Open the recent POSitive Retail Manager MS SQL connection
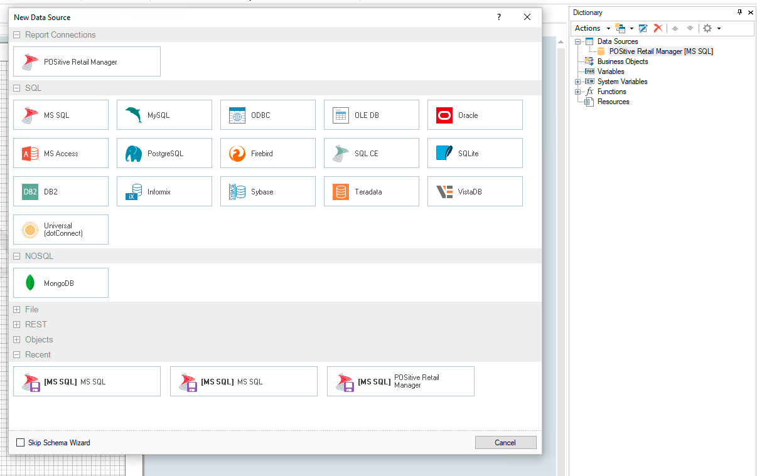The height and width of the screenshot is (476, 757). 400,381
